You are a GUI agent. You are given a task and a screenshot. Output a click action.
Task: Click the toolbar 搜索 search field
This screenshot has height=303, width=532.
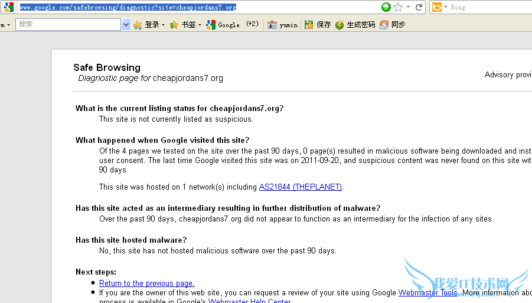click(68, 24)
